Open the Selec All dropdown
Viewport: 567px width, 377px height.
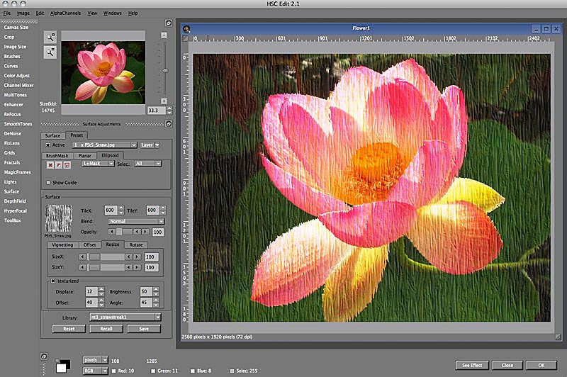(x=148, y=164)
